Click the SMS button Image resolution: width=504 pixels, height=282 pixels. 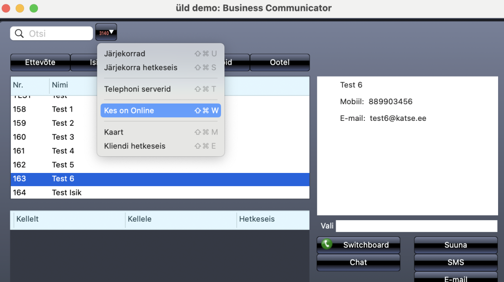(x=455, y=262)
